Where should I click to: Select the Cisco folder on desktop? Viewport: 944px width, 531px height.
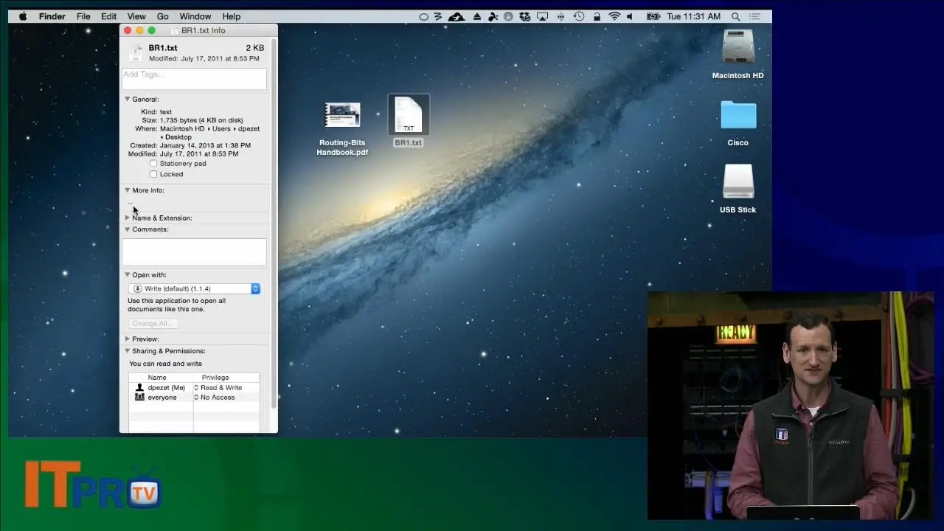(x=737, y=116)
